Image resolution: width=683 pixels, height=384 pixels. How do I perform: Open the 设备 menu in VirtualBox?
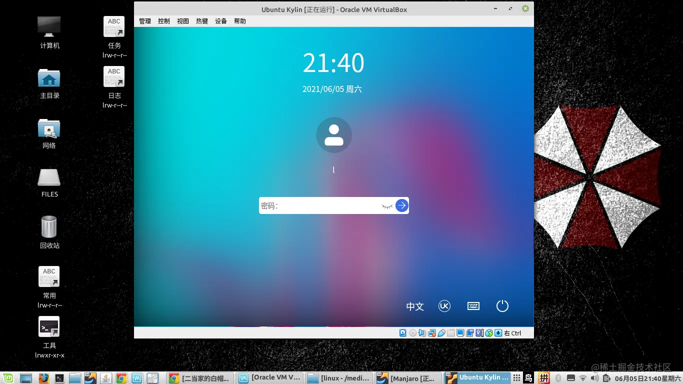[x=221, y=21]
